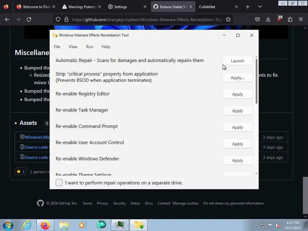Show hidden system tray icons

256,226
